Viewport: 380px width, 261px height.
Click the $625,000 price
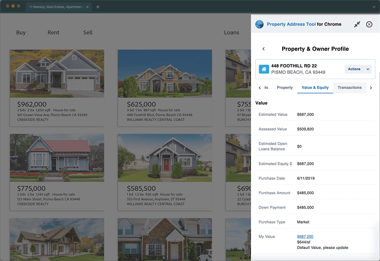tap(141, 104)
